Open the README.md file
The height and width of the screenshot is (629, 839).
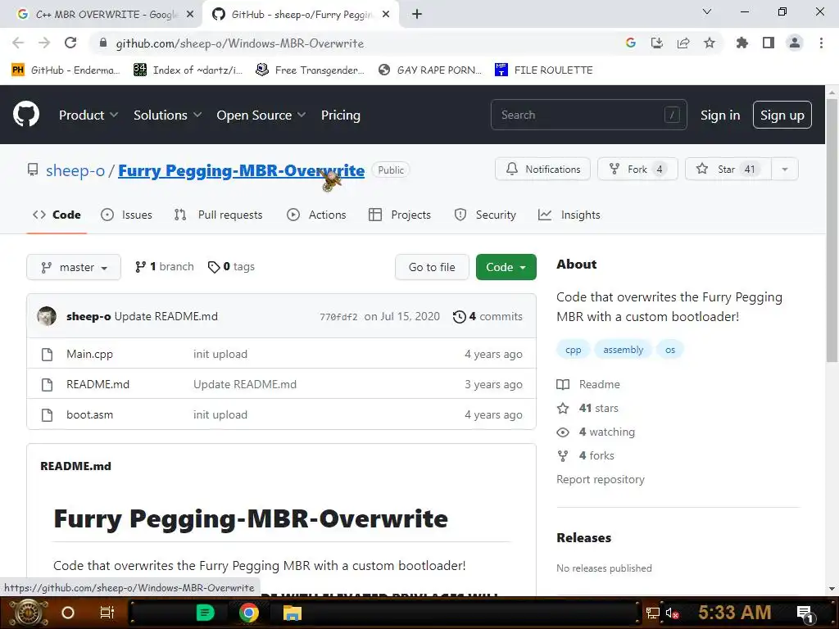[x=98, y=384]
